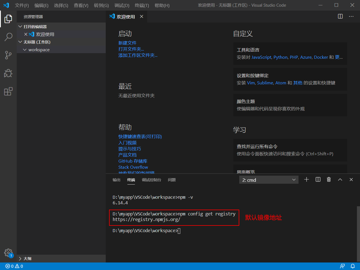Viewport: 360px width, 270px height.
Task: Open the Debug view in activity bar
Action: click(8, 73)
